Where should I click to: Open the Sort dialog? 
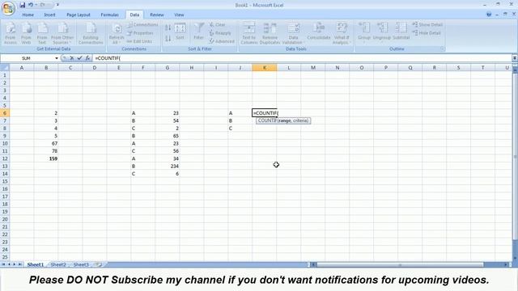pyautogui.click(x=180, y=32)
